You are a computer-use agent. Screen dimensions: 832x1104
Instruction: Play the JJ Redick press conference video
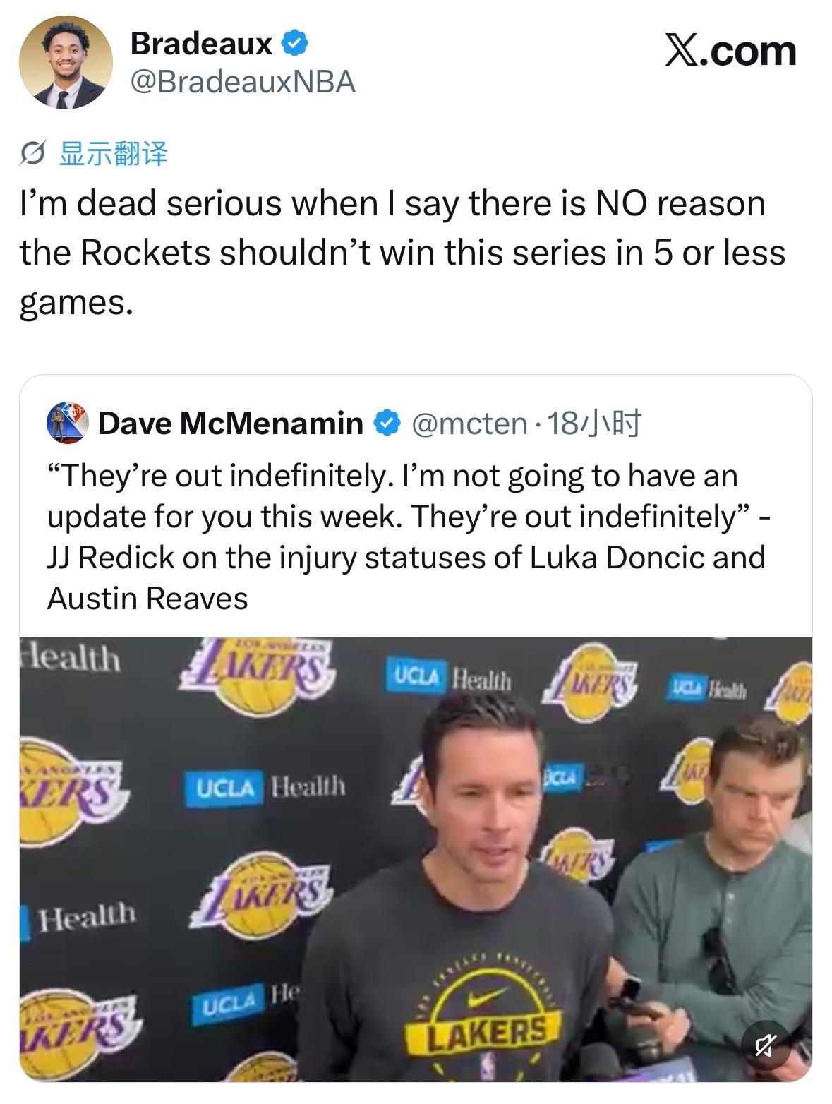[416, 859]
